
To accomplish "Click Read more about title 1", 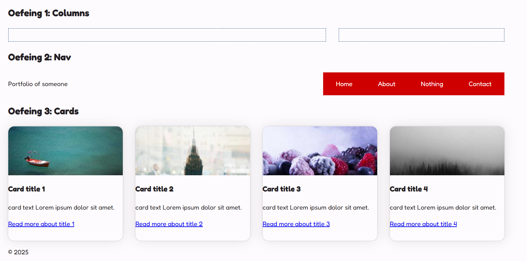I will (x=41, y=224).
